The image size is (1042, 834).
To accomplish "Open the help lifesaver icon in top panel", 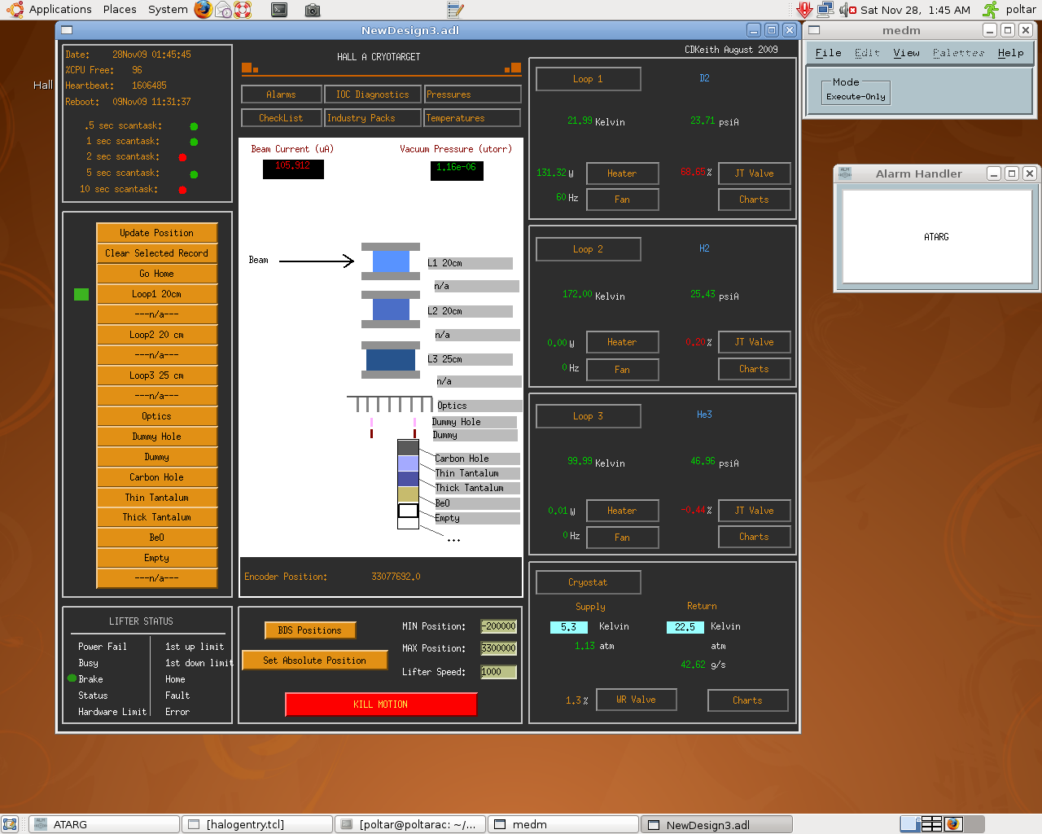I will click(243, 10).
